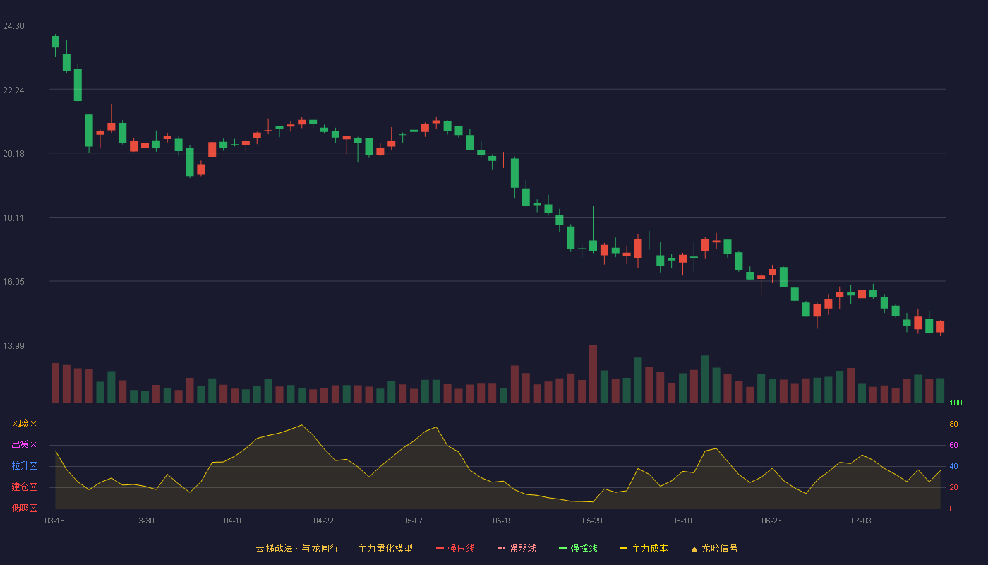This screenshot has height=565, width=988.
Task: Click the first green candlestick at 03-18
Action: (x=55, y=42)
